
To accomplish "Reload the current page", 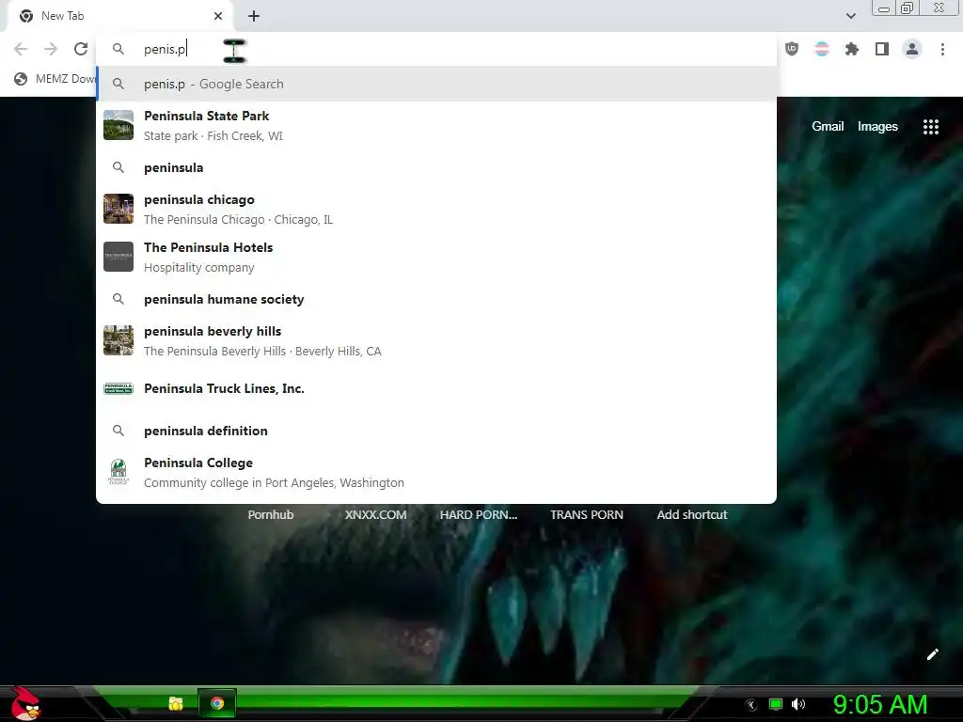I will 81,49.
